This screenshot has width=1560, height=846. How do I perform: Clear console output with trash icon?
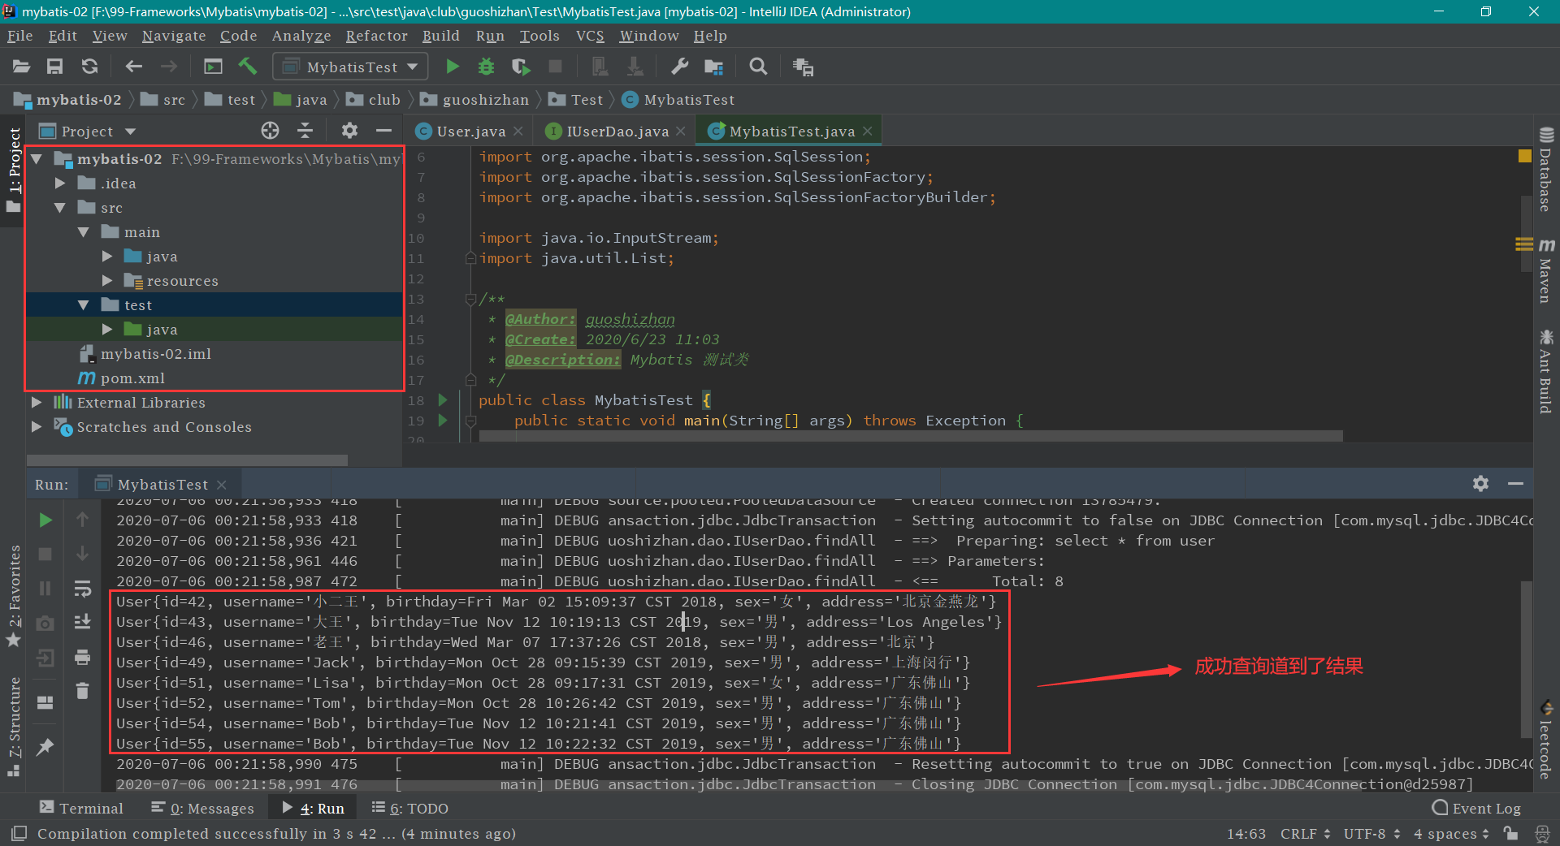click(82, 691)
